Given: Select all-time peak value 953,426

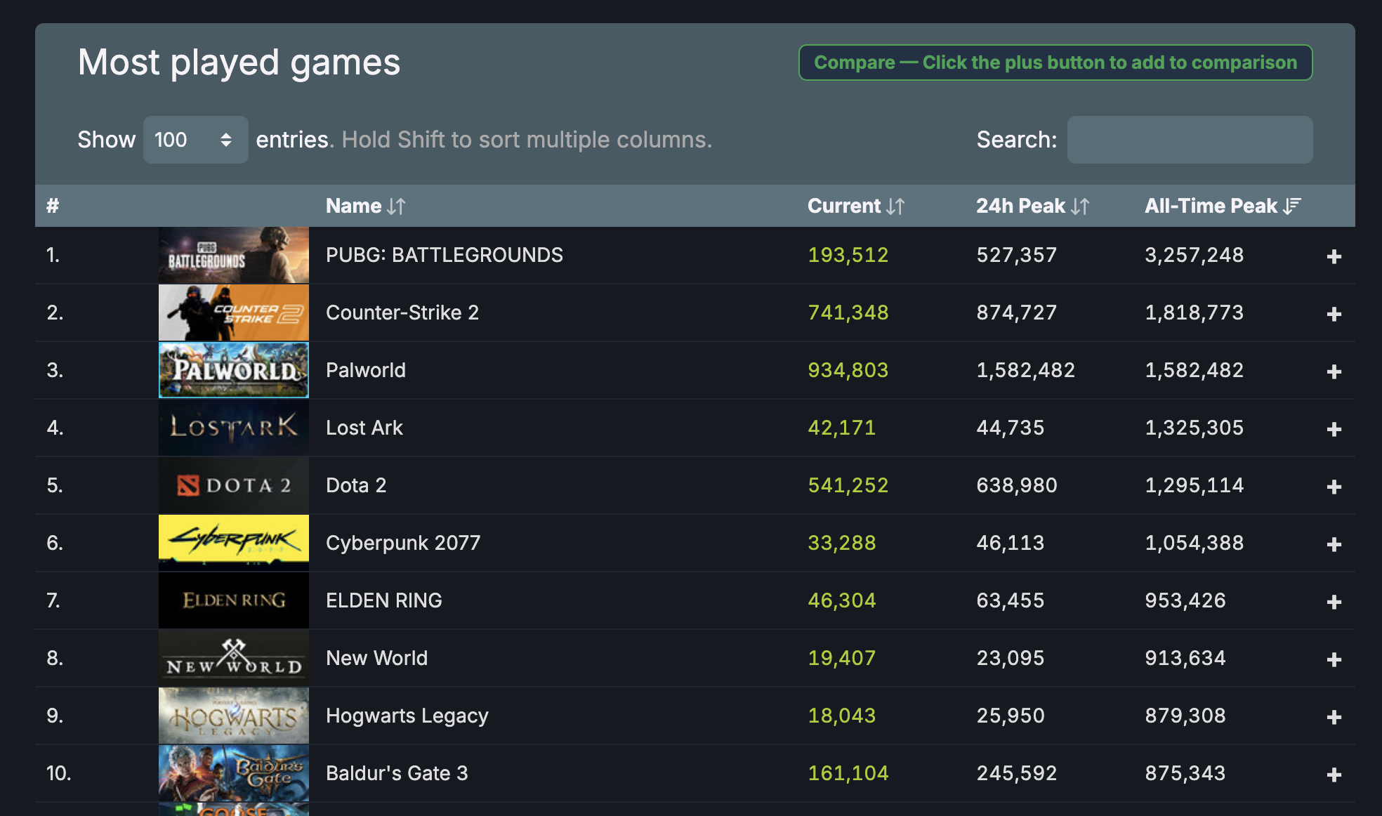Looking at the screenshot, I should click(x=1185, y=600).
